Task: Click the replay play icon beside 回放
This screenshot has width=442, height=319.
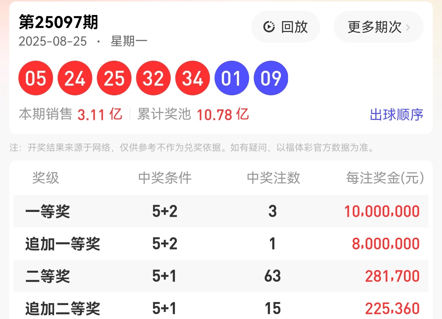Action: (x=268, y=27)
